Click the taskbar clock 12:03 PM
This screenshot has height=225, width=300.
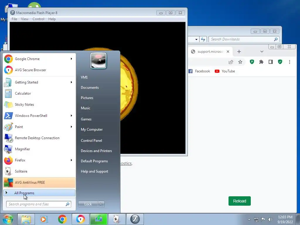point(285,217)
